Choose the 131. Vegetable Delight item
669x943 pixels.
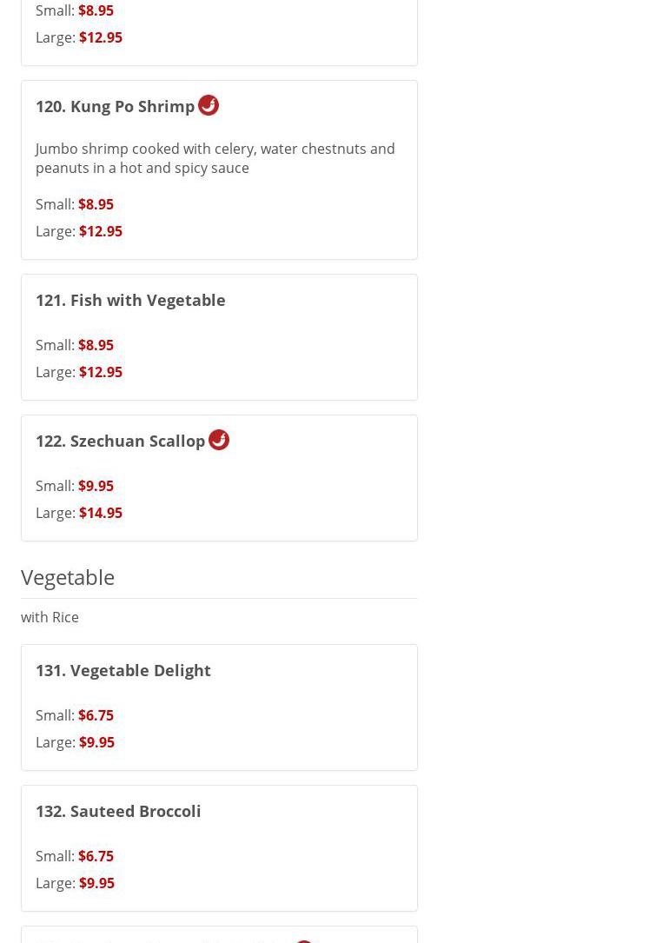(123, 670)
